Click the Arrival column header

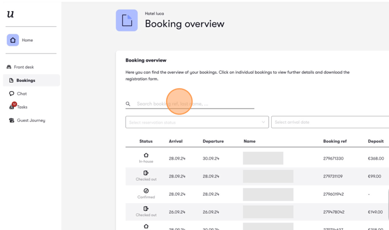[176, 141]
